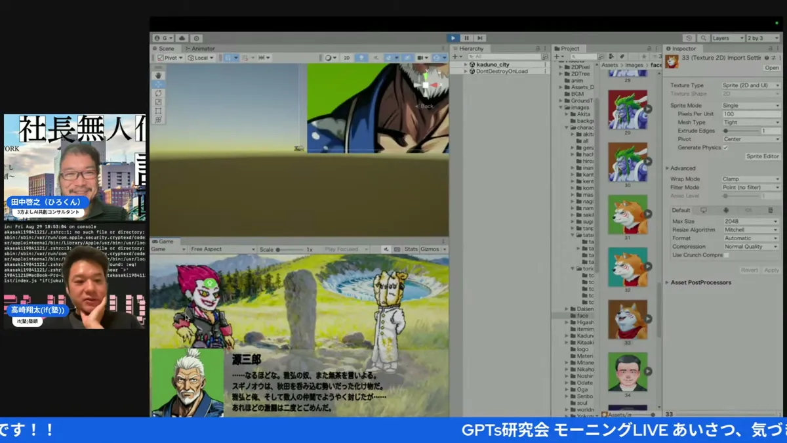Select sprite thumbnail 30

628,162
